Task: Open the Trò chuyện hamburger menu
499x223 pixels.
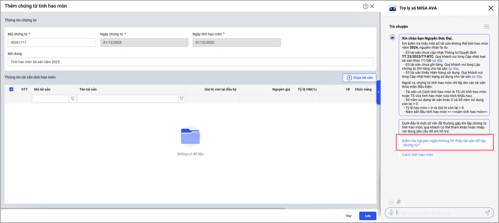Action: [x=486, y=27]
